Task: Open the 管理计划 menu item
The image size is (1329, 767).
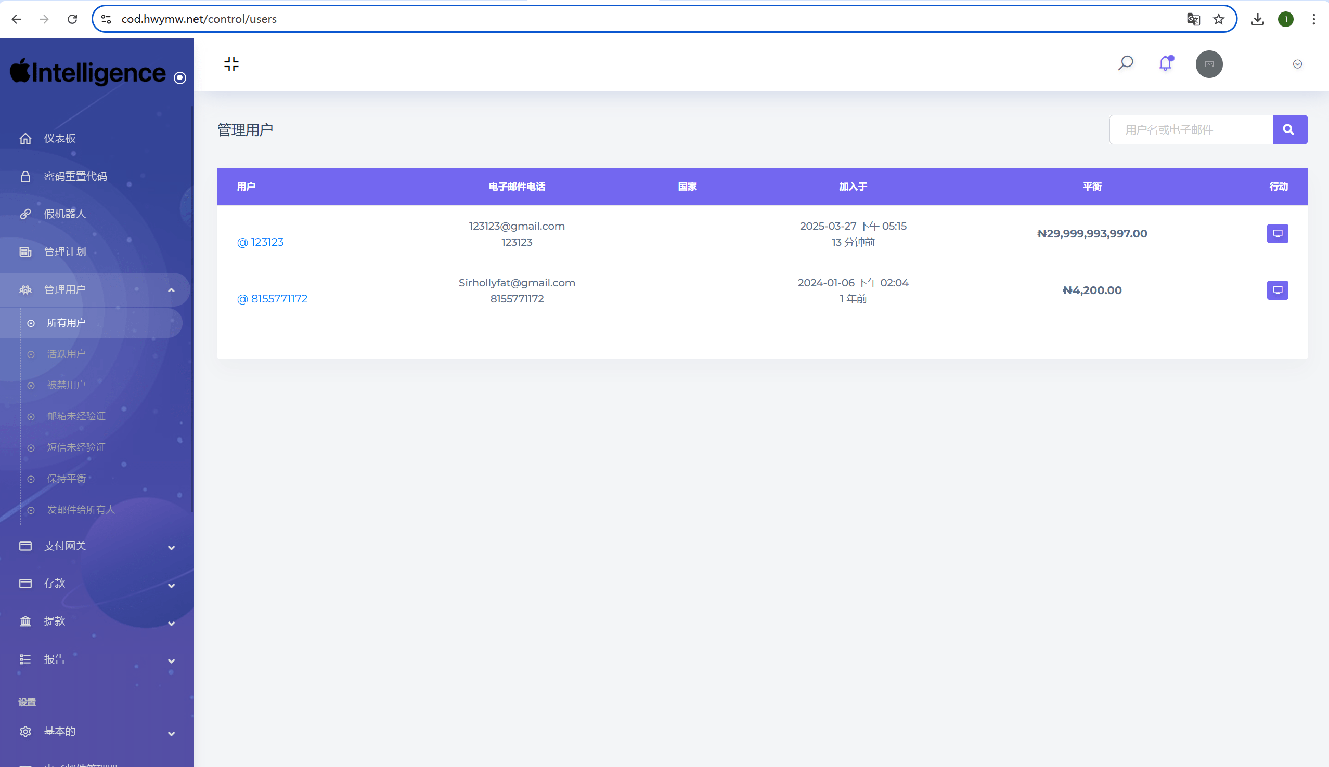Action: [x=64, y=252]
